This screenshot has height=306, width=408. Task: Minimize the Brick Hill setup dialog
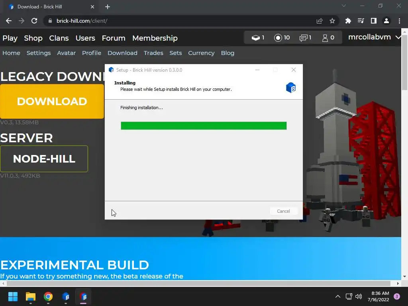tap(257, 70)
